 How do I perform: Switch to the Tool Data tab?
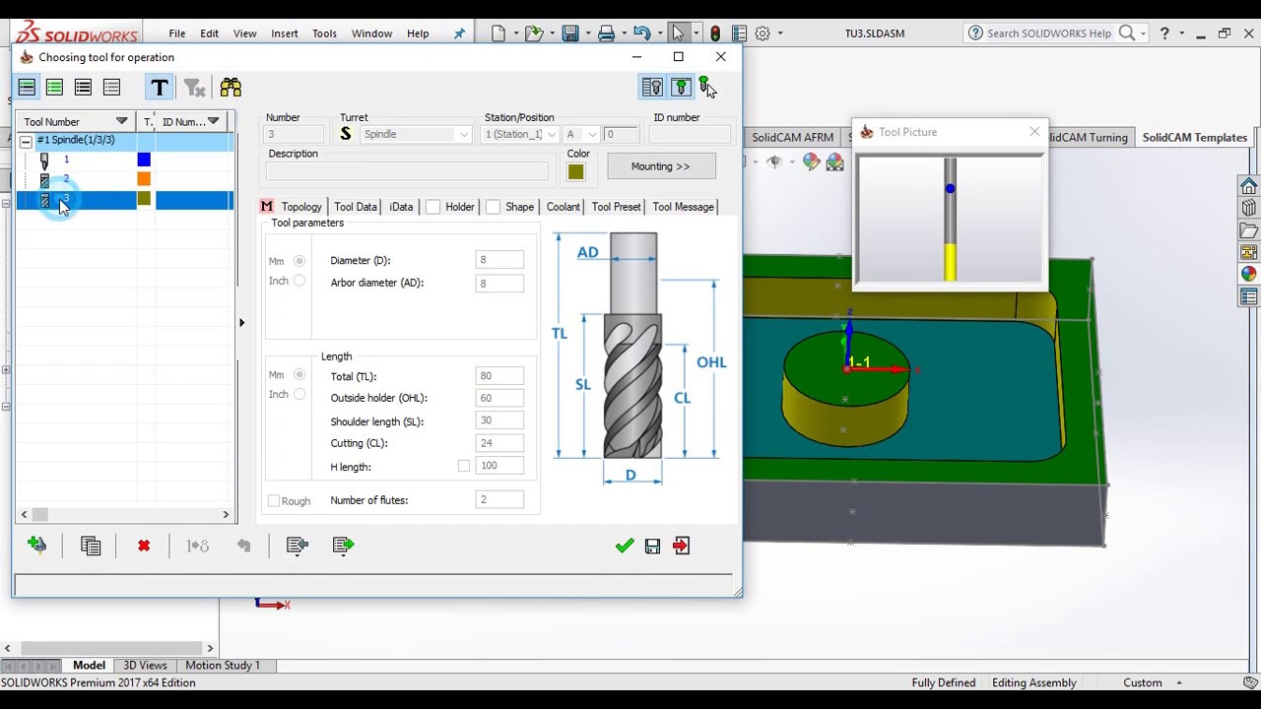(x=356, y=207)
